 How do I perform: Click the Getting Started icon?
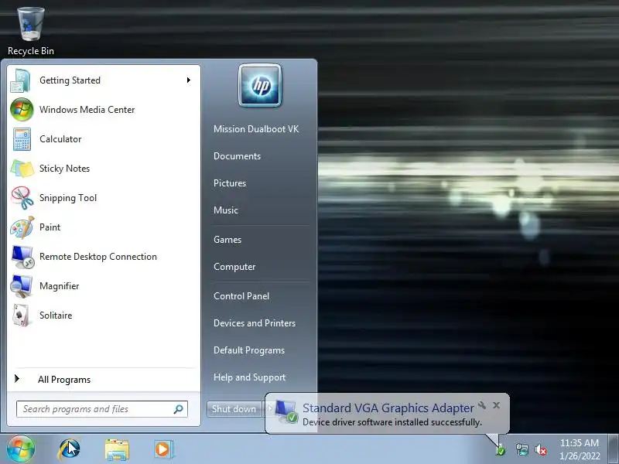pos(21,80)
